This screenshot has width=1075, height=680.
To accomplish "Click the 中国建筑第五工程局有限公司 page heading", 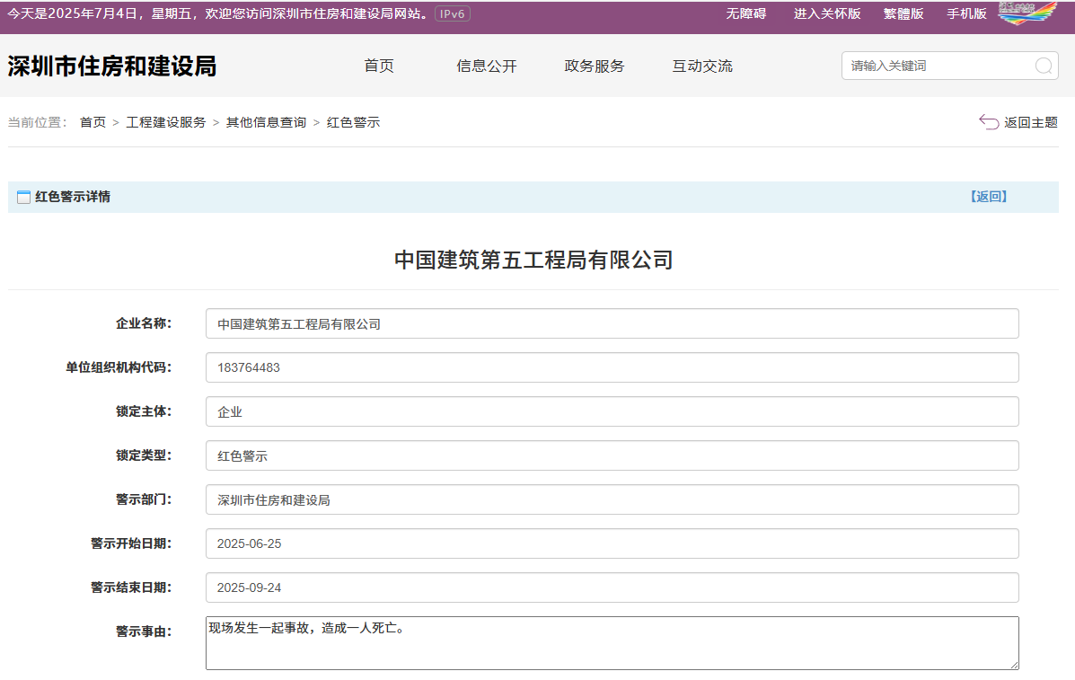I will tap(533, 260).
